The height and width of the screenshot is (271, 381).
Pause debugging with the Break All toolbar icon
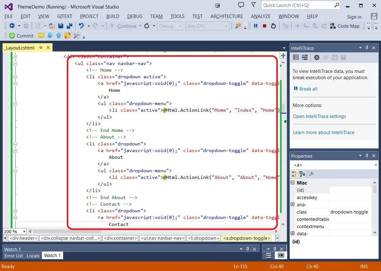(256, 26)
